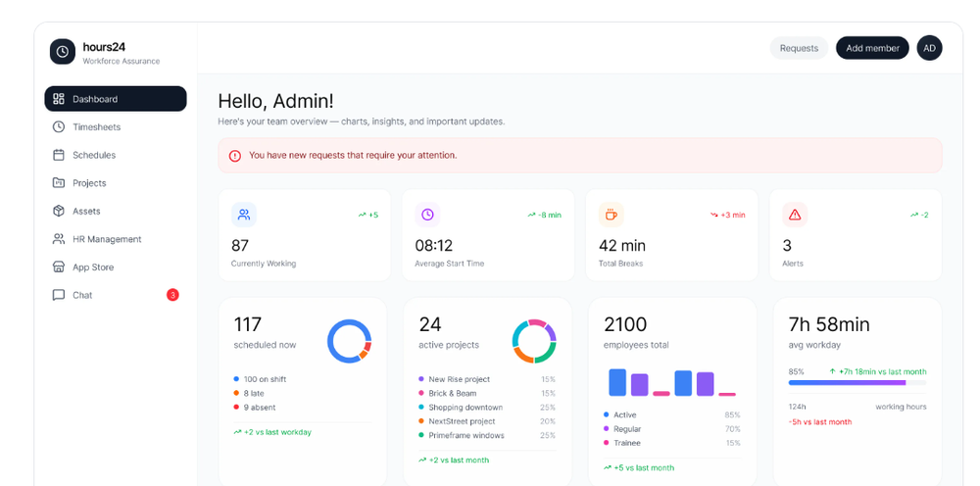
Task: Click the blue '100 on shift' legend dot
Action: pos(236,379)
